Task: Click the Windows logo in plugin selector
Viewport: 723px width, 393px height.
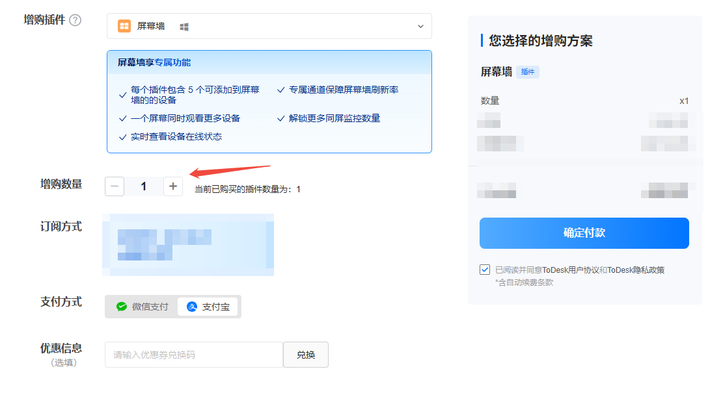Action: 184,27
